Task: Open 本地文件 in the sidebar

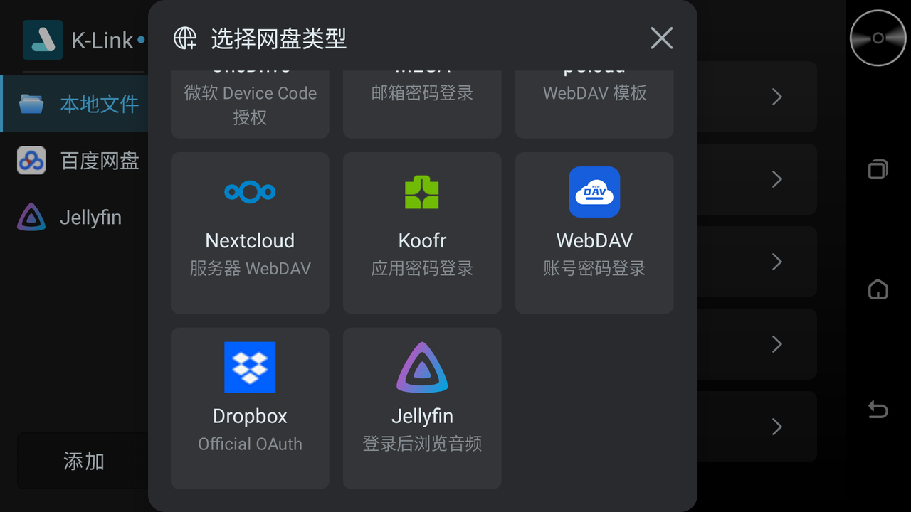Action: tap(74, 104)
